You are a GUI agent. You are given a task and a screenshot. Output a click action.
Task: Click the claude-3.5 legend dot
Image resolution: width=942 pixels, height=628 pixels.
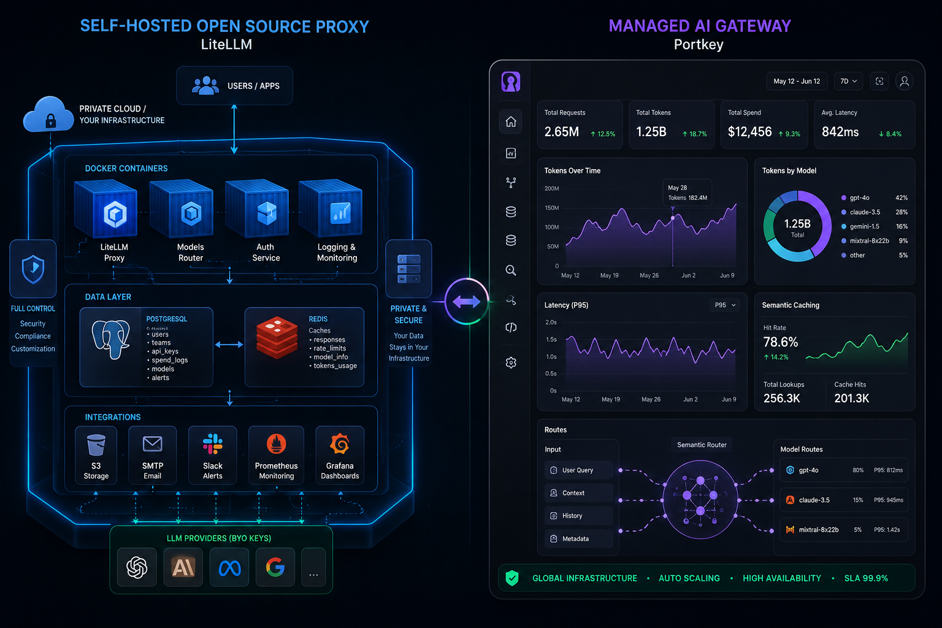pyautogui.click(x=844, y=212)
